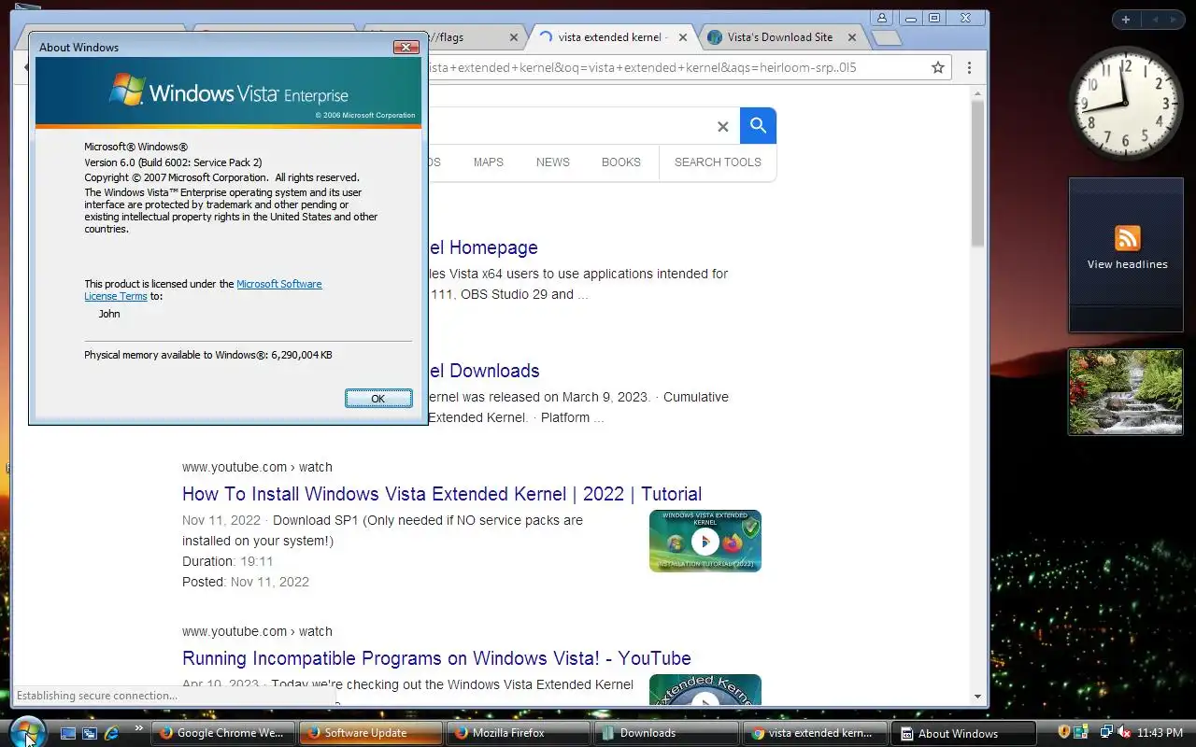This screenshot has width=1196, height=747.
Task: Click the blue magnifier search button
Action: [x=758, y=125]
